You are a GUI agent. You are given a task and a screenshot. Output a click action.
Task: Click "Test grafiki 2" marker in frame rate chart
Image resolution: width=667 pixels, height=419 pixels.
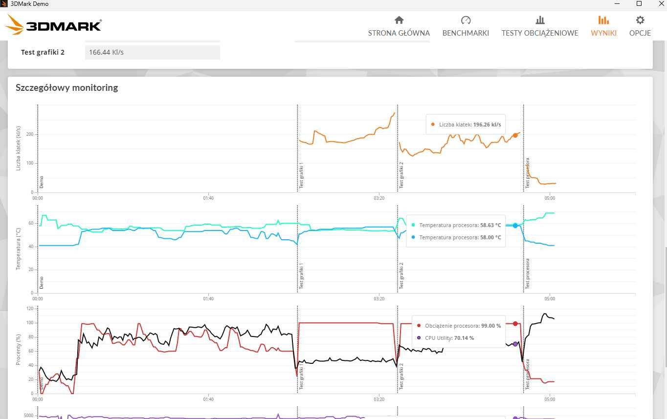pyautogui.click(x=401, y=175)
